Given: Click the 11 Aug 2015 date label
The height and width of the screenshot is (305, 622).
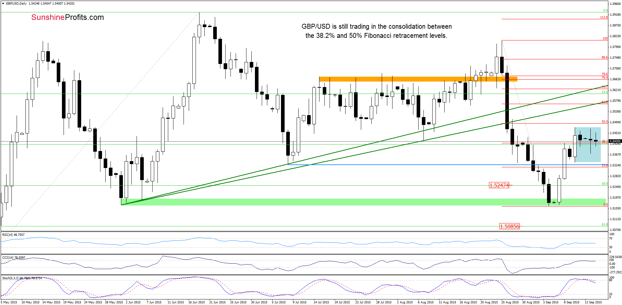Looking at the screenshot, I should [447, 302].
